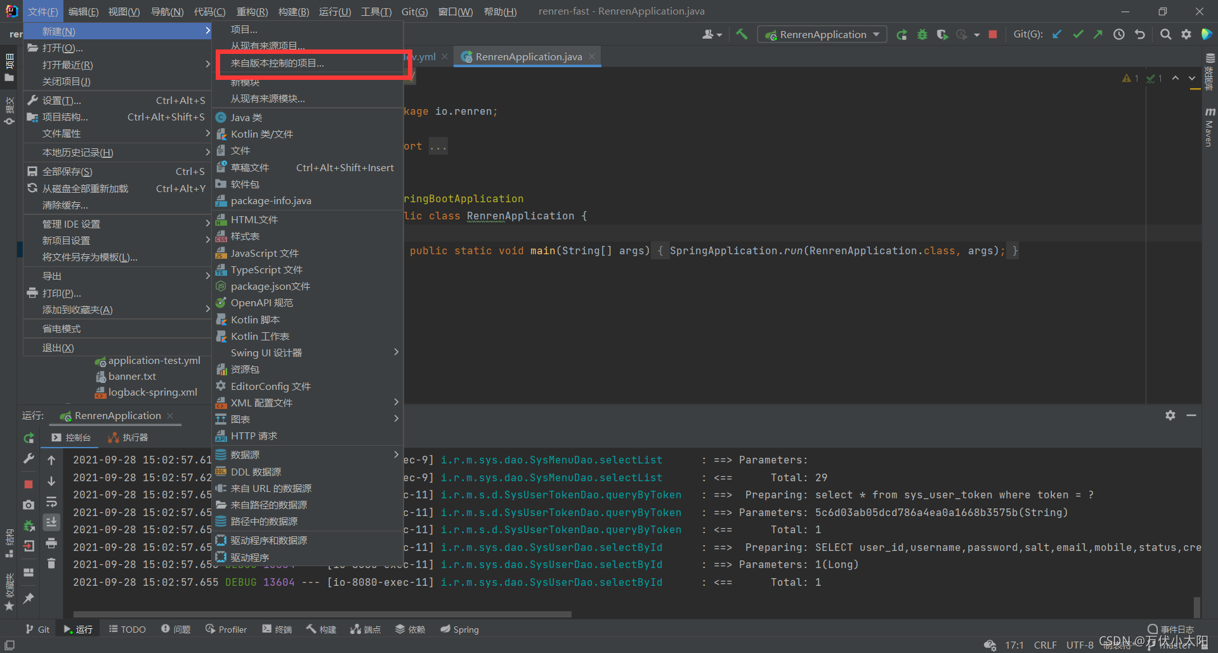Push commits with the green arrow icon

pos(1098,35)
